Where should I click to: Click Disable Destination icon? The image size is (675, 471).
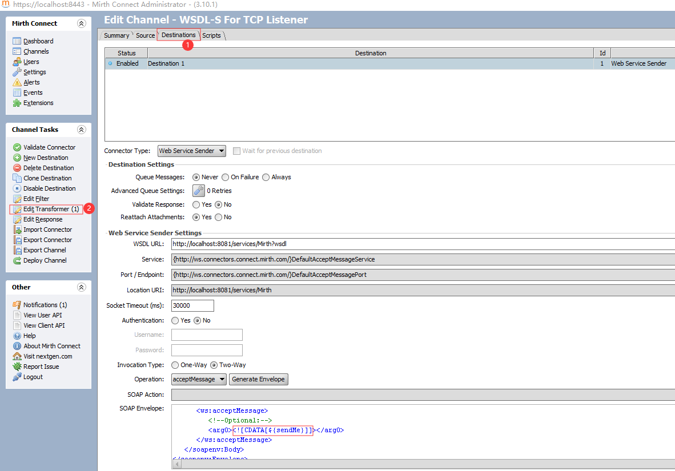pyautogui.click(x=17, y=189)
